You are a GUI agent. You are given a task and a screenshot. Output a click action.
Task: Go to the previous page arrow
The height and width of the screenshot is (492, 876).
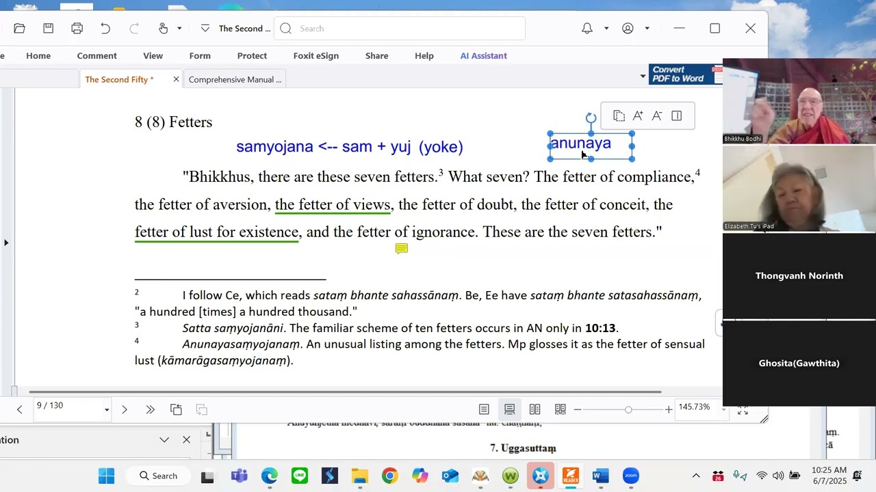tap(19, 409)
